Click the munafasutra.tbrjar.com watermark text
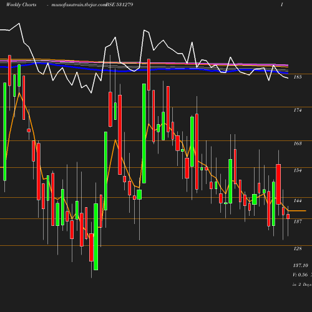This screenshot has width=312, height=312. 79,5
